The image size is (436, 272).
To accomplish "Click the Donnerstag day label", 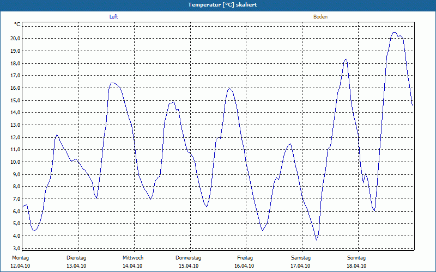I will point(188,258).
